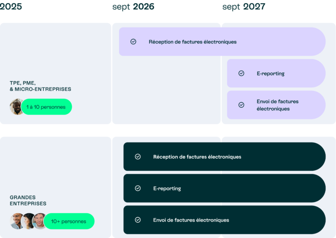
Task: Open the dark Envoi de factures électroniques bar
Action: [x=224, y=220]
